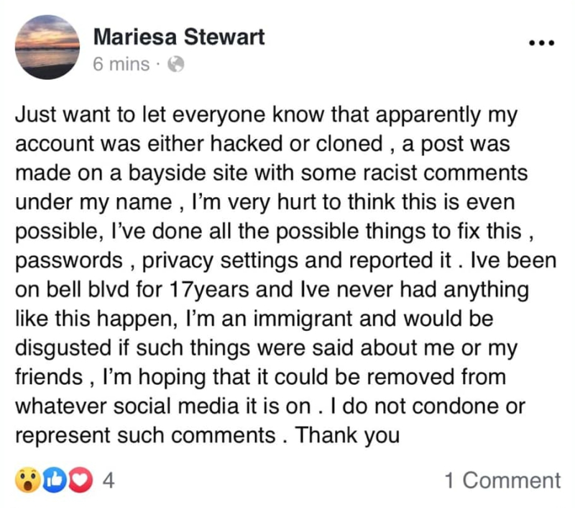Click the words Thank you in post
The height and width of the screenshot is (508, 575).
[347, 436]
